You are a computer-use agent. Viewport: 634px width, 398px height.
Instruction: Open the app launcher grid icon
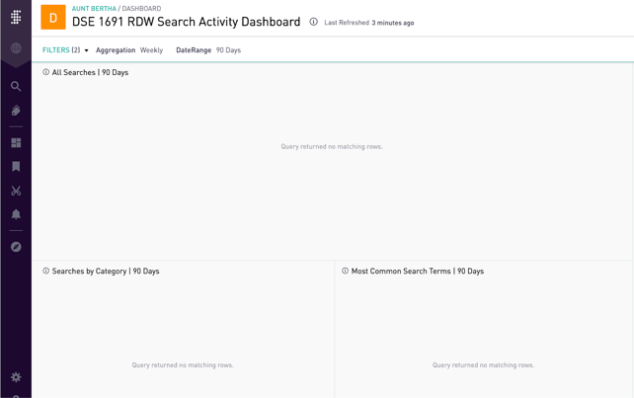click(16, 17)
